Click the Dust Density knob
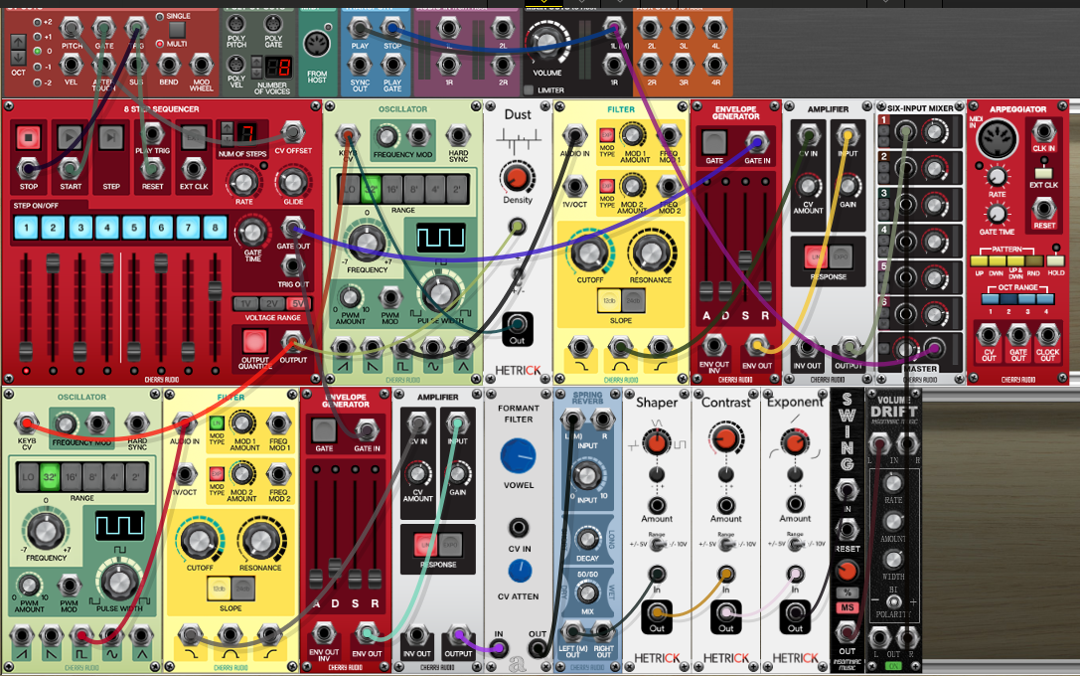This screenshot has height=676, width=1080. (518, 177)
